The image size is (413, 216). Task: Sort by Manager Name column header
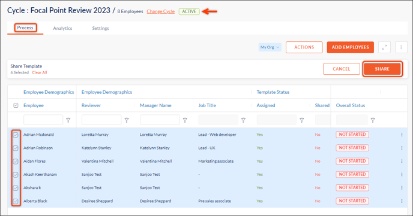point(155,105)
